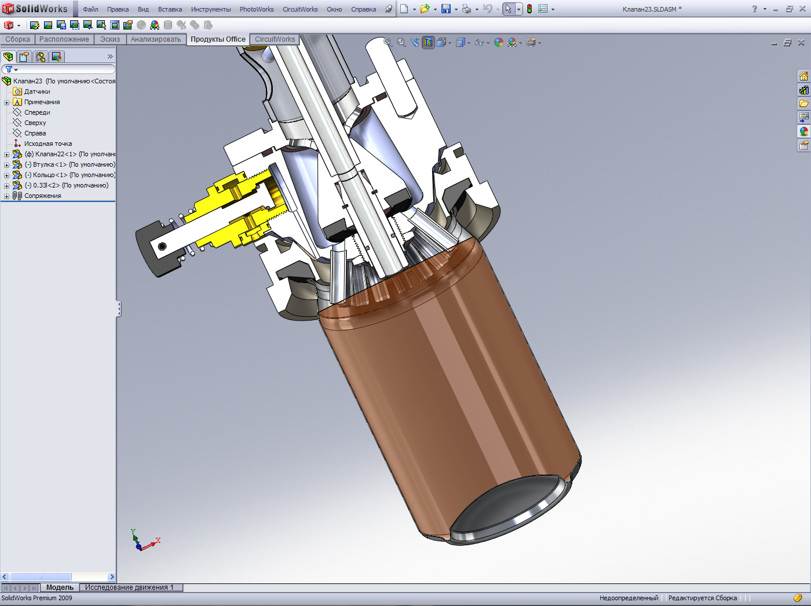Click the Save floppy disk icon
The height and width of the screenshot is (606, 811).
click(x=446, y=9)
